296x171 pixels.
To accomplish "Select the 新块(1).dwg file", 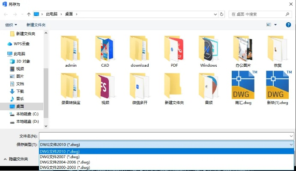I will click(x=277, y=87).
